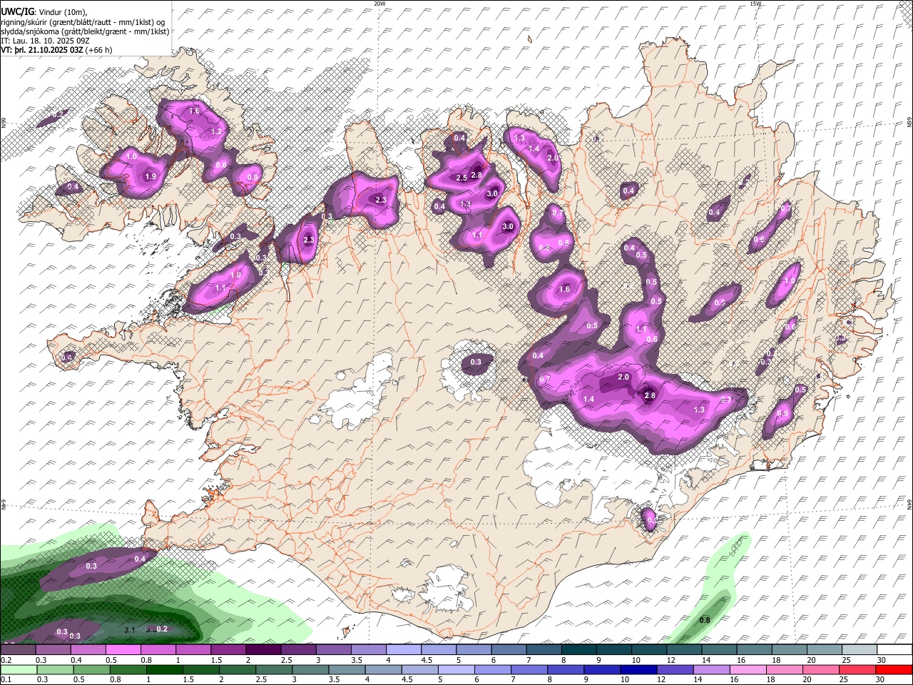This screenshot has height=685, width=913.
Task: Click the "(+66 h)" forecast offset text
Action: coord(99,50)
